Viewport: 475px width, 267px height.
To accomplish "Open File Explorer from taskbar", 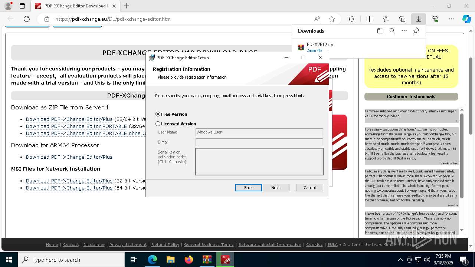I will point(170,260).
